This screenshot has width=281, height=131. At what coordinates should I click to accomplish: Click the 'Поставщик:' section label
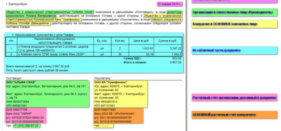coord(14,78)
